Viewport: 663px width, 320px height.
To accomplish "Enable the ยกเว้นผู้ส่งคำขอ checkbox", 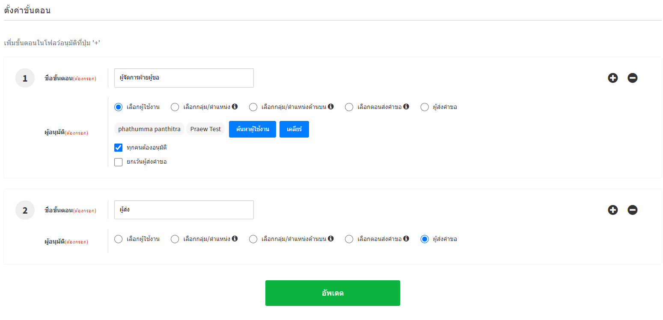I will pyautogui.click(x=119, y=162).
